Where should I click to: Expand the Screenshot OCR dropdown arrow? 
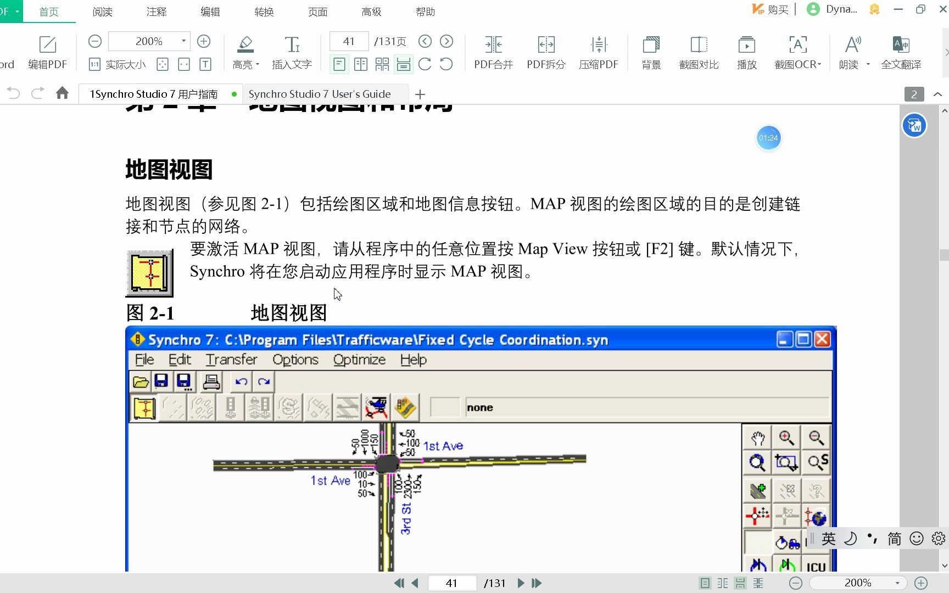(819, 64)
